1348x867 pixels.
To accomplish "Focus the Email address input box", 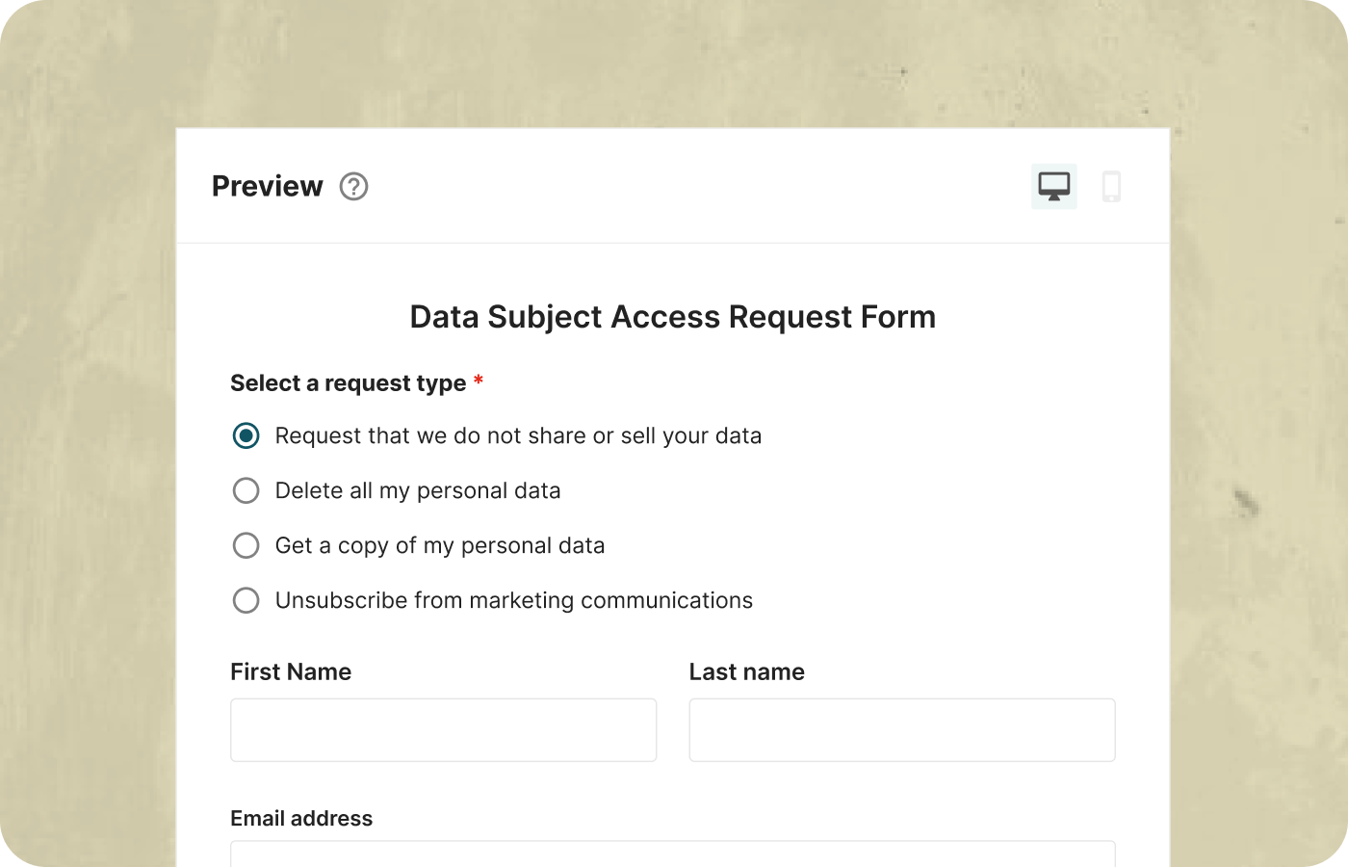I will 672,857.
